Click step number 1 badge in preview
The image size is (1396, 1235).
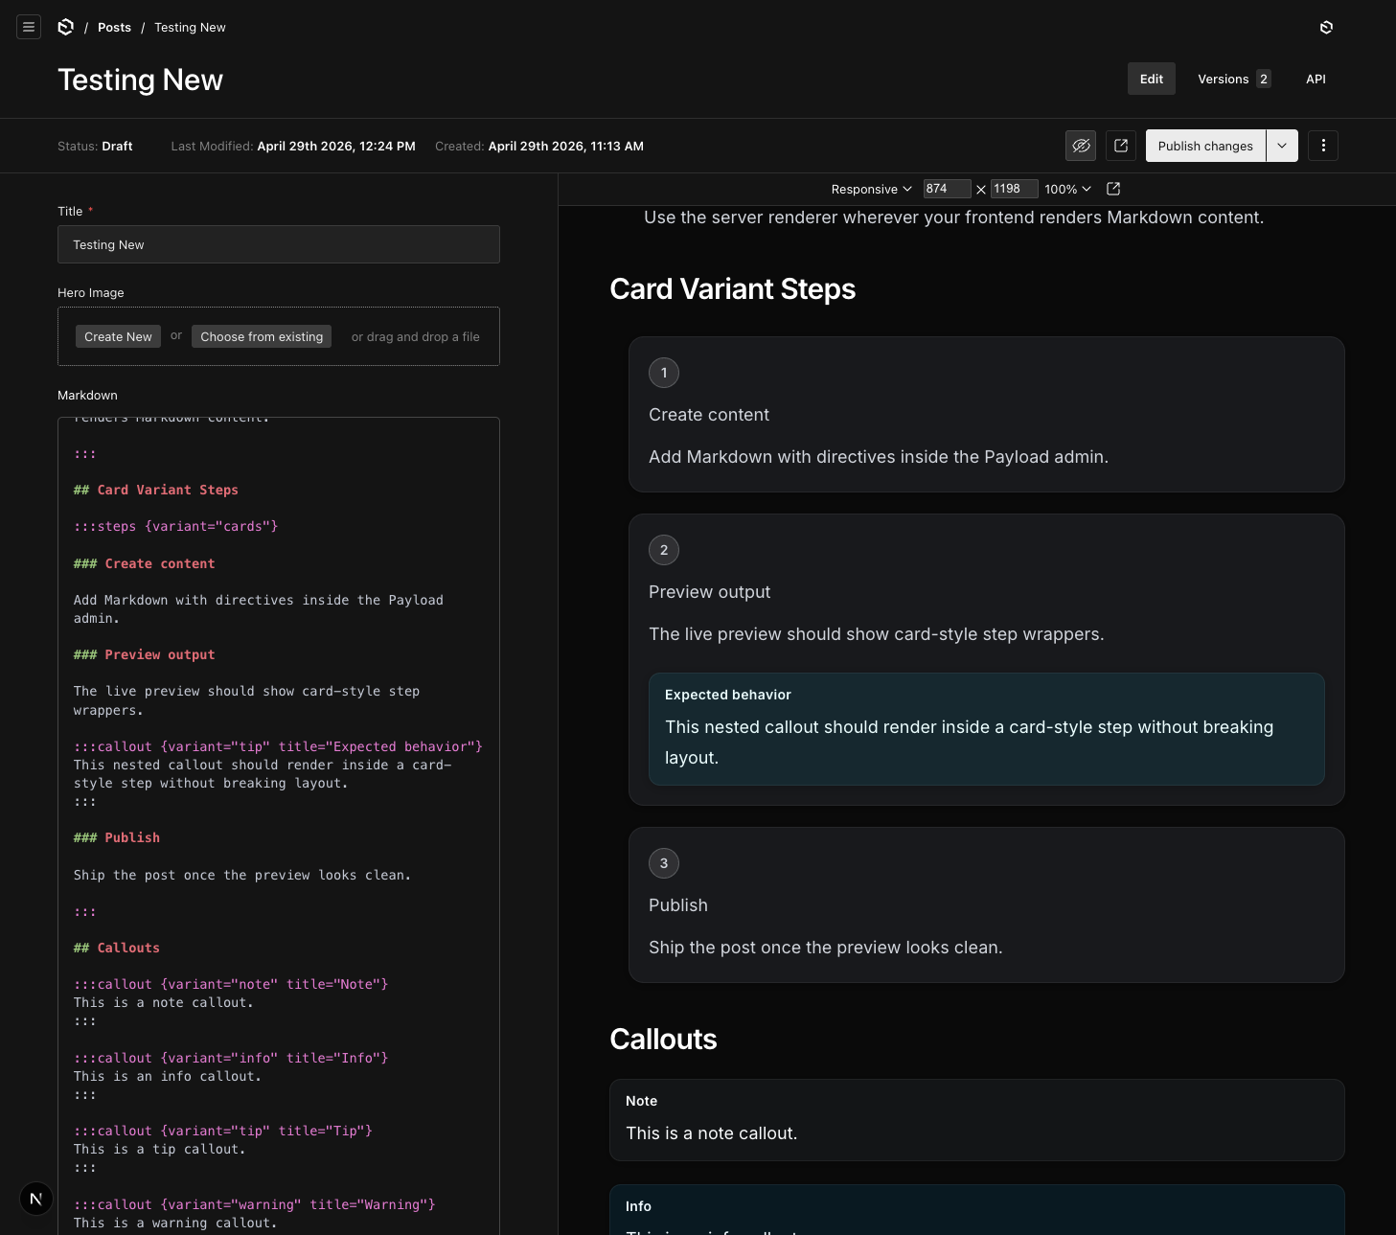664,373
